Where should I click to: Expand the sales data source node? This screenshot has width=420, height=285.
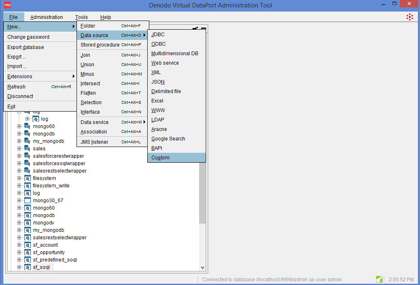(x=19, y=148)
